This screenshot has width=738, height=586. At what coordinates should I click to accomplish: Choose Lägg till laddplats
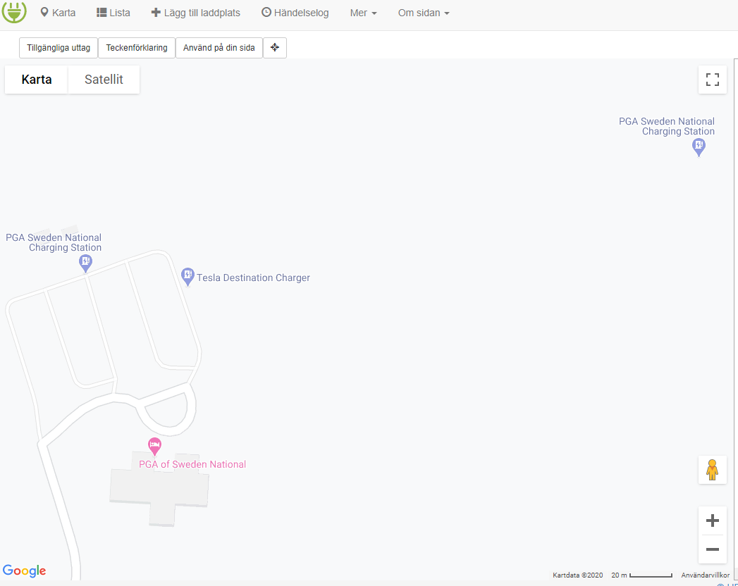pyautogui.click(x=196, y=13)
